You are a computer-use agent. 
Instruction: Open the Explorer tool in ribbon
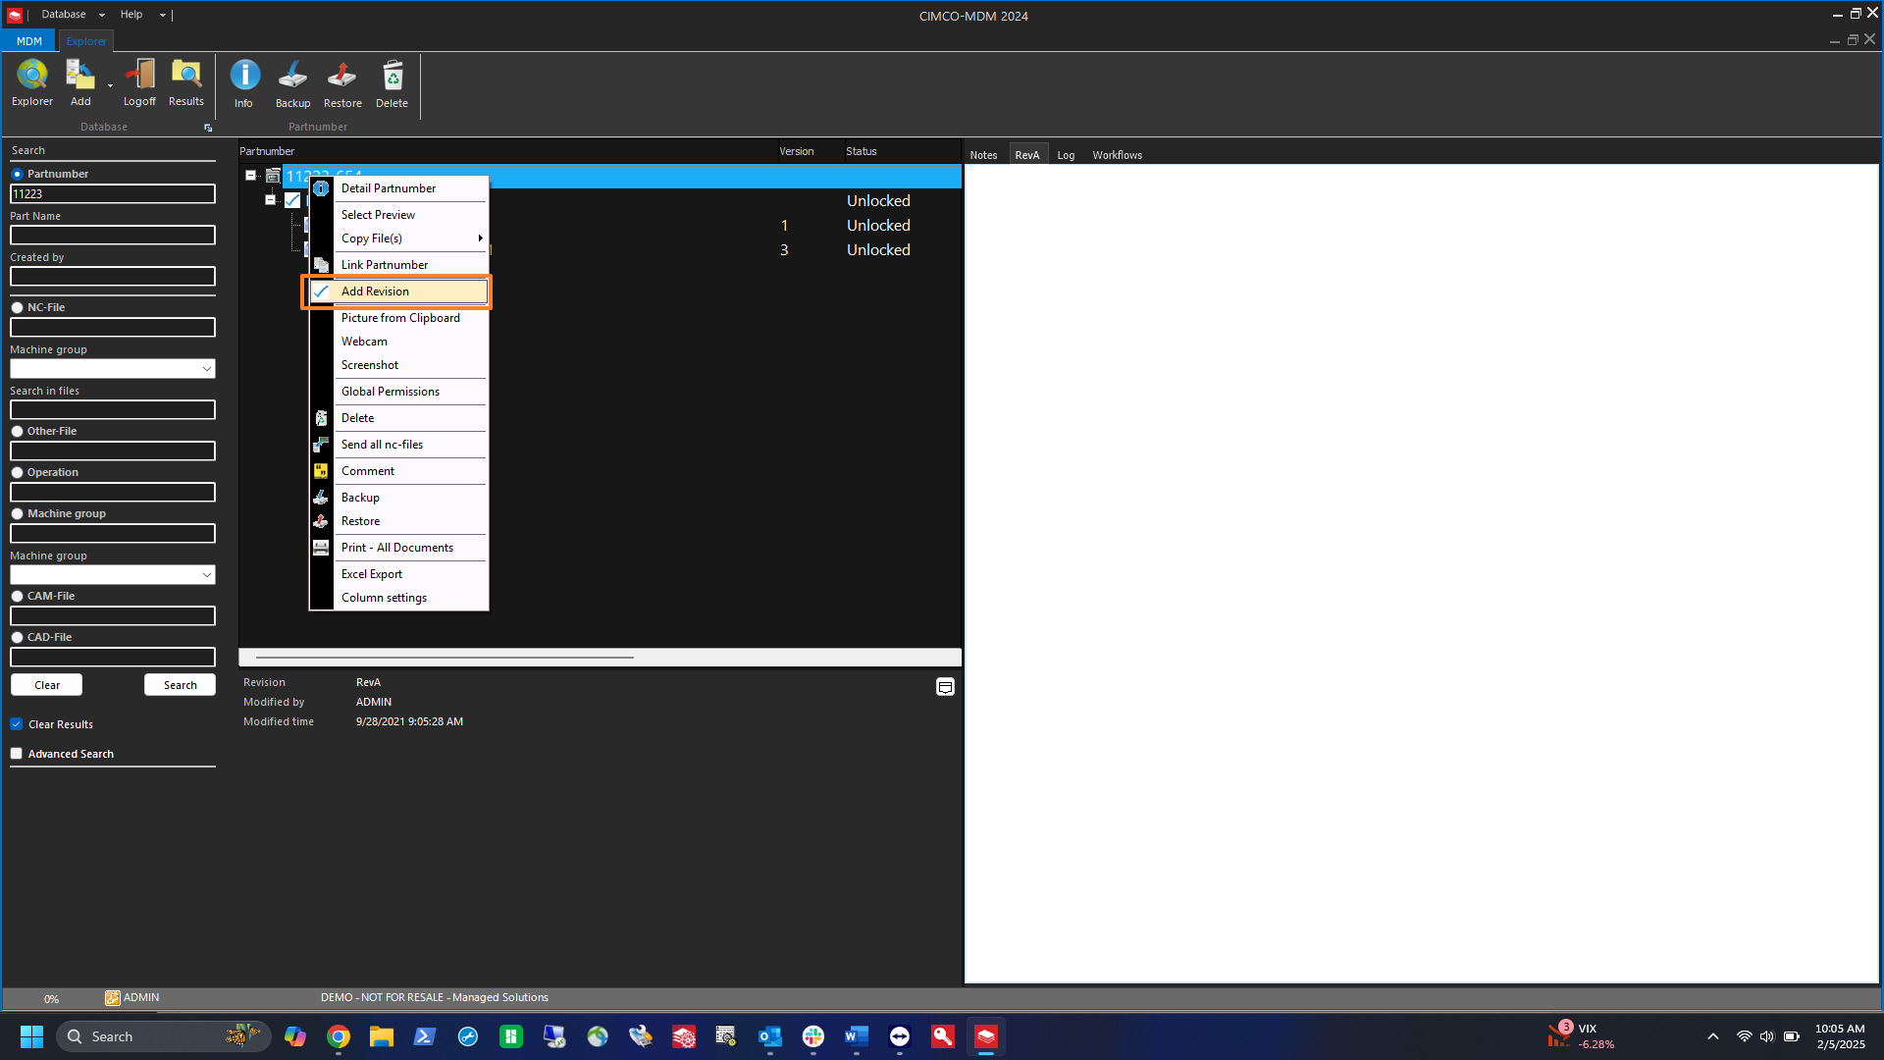[x=32, y=82]
